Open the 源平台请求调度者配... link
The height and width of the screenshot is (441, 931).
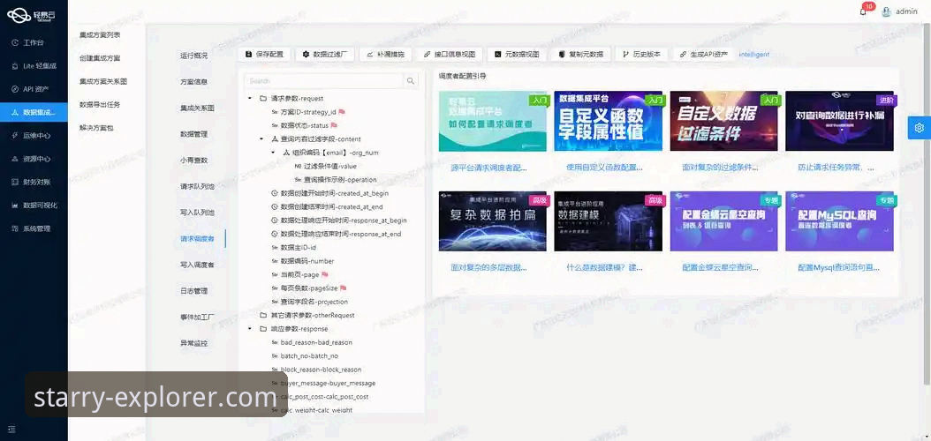coord(488,168)
